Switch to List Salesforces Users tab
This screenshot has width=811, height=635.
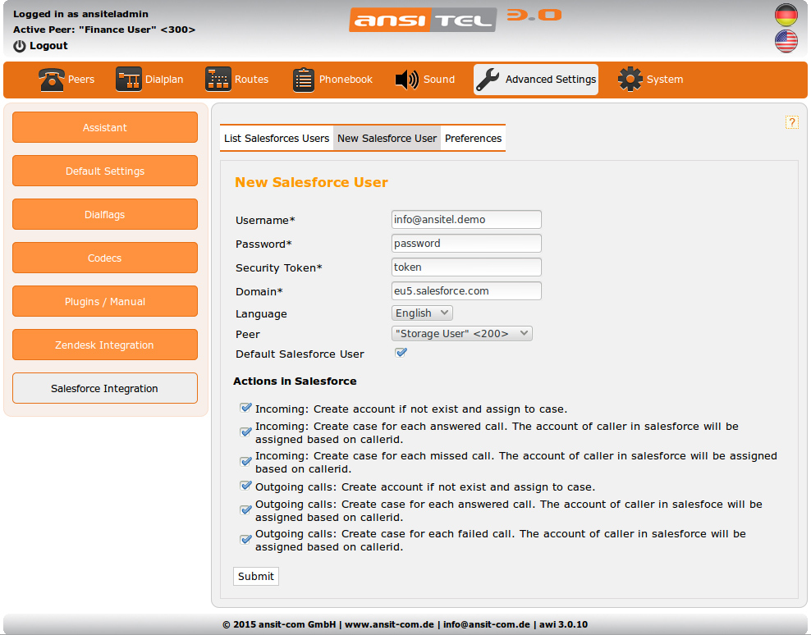pos(277,139)
